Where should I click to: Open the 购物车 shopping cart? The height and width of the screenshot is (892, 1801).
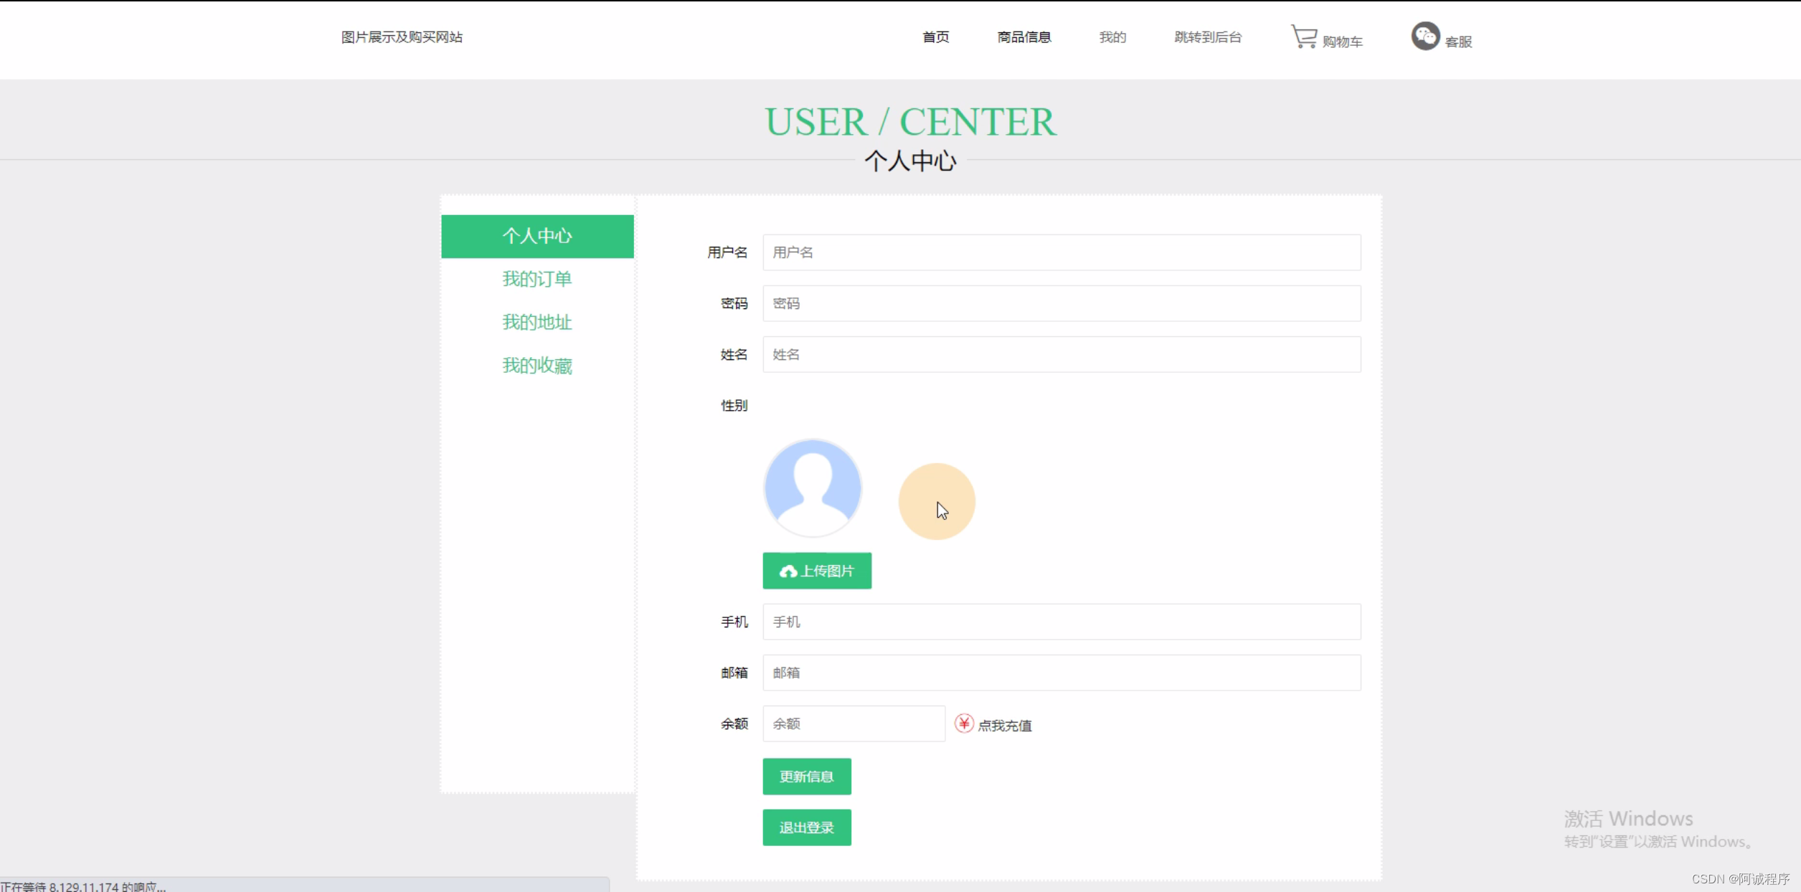tap(1327, 39)
